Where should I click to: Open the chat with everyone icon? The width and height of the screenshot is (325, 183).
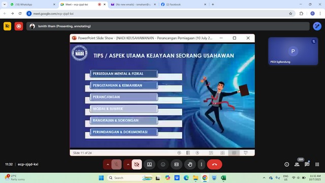coord(307,165)
